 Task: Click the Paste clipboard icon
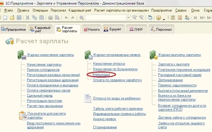coord(41,18)
